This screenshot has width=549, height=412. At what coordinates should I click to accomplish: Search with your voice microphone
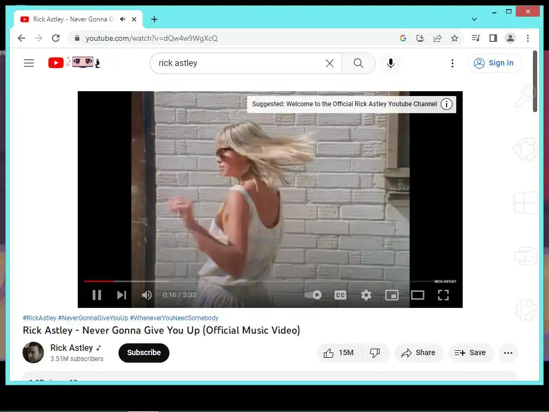coord(391,63)
